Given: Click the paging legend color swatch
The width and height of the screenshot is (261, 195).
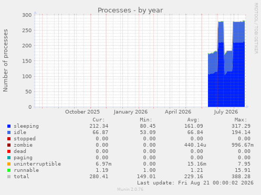Looking at the screenshot, I should 9,158.
